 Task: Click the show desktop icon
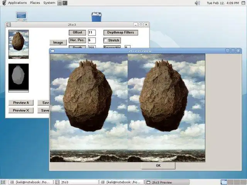tap(3, 182)
